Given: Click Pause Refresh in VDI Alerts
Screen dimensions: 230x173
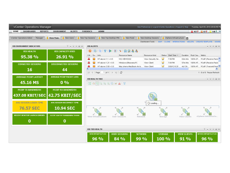Looking at the screenshot, I should coord(213,73).
